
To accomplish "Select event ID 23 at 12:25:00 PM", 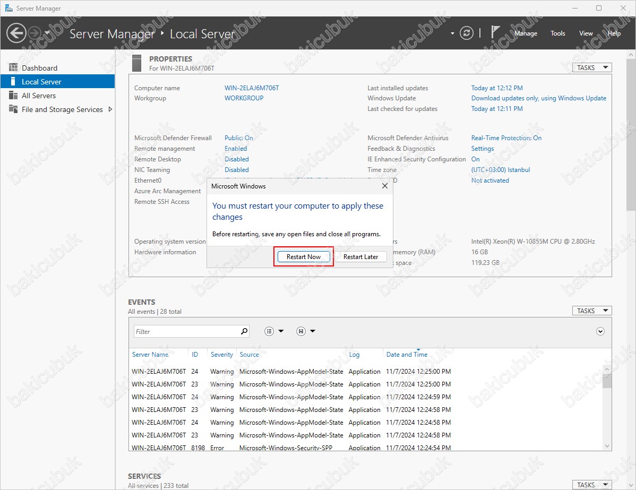I will [x=291, y=384].
